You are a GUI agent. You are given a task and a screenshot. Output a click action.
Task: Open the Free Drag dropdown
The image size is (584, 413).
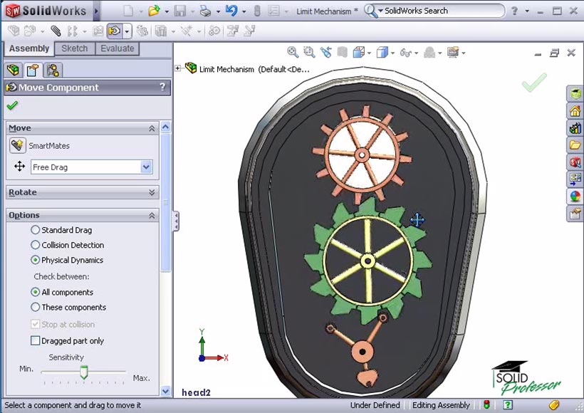pyautogui.click(x=146, y=167)
